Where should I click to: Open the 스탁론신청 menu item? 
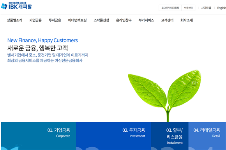point(101,20)
